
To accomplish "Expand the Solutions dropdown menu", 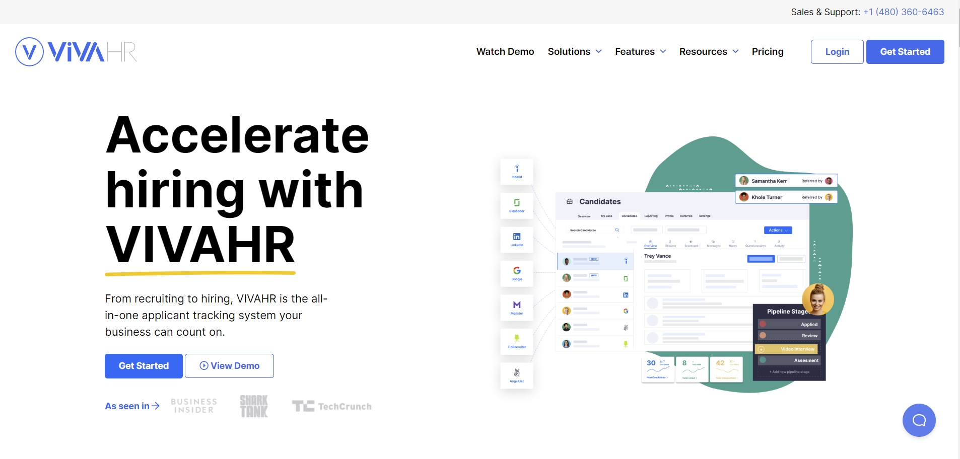I will pos(575,52).
